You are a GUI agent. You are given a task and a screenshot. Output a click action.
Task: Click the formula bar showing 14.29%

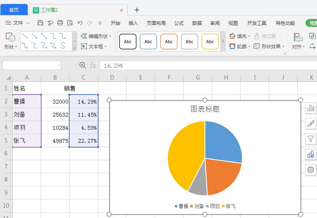[208, 65]
